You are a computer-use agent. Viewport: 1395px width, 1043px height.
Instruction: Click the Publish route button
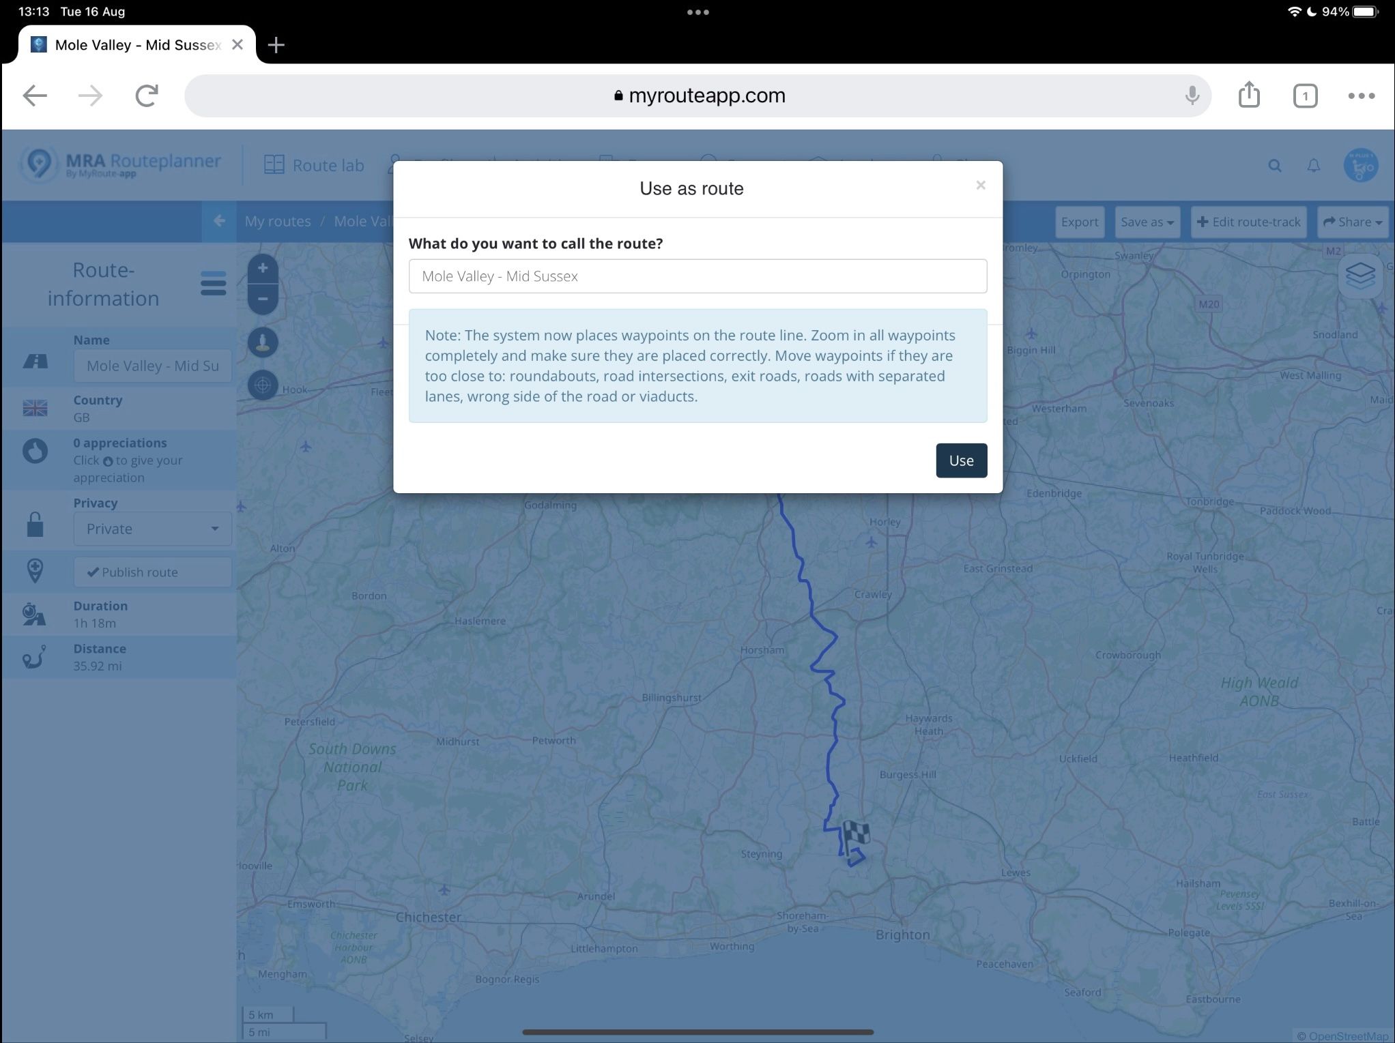[152, 572]
